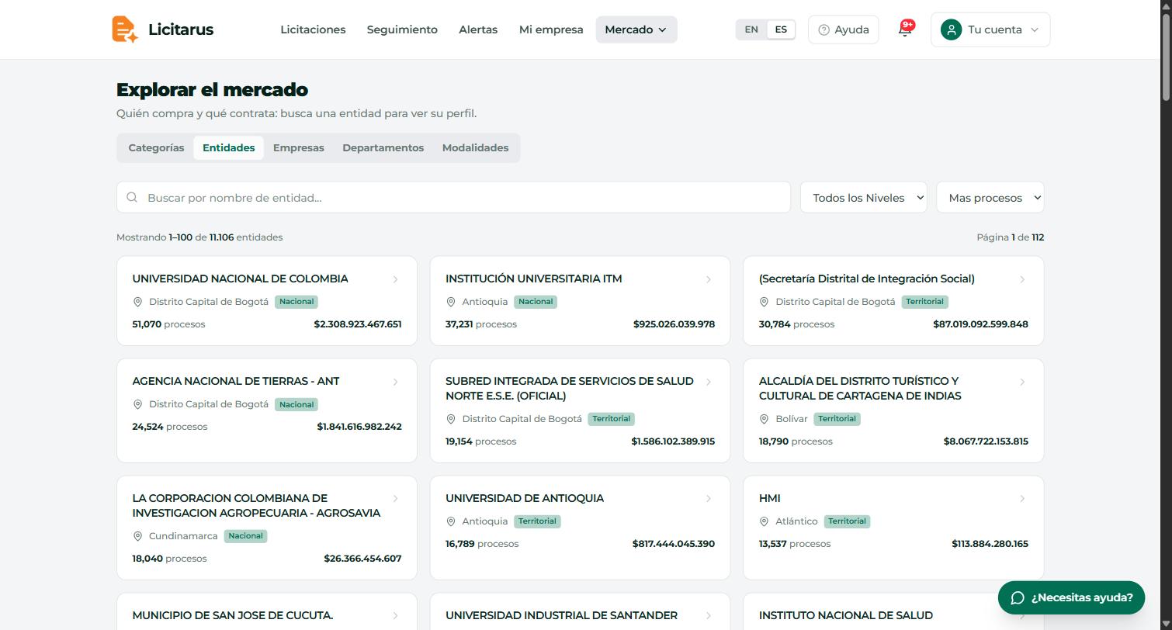Open the notifications bell icon

pyautogui.click(x=905, y=29)
